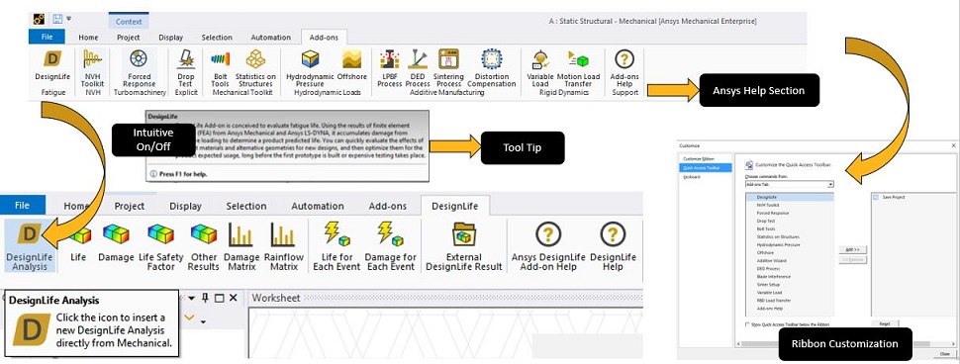Viewport: 960px width, 364px height.
Task: Open the DesignLife Help button
Action: point(613,246)
